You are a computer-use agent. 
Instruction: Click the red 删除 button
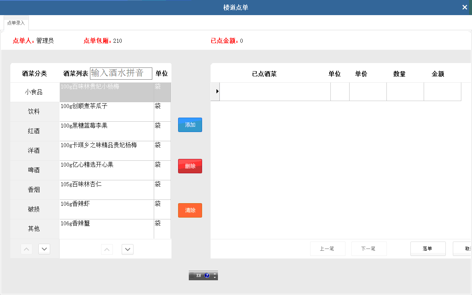tap(190, 166)
